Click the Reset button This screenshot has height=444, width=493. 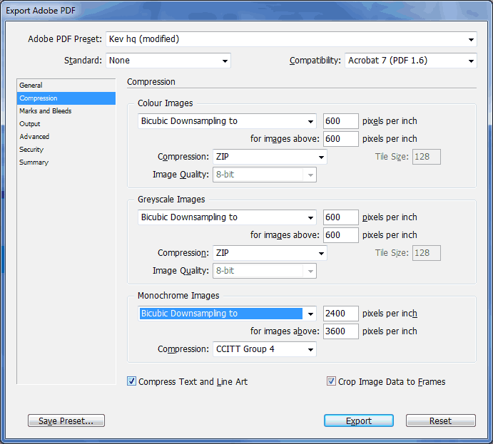(440, 420)
